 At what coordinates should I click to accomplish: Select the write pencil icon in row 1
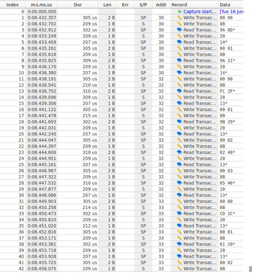pos(179,17)
